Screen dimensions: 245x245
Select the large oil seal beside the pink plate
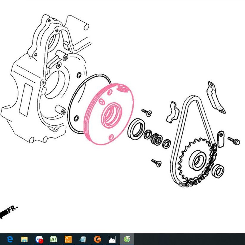tap(136, 128)
